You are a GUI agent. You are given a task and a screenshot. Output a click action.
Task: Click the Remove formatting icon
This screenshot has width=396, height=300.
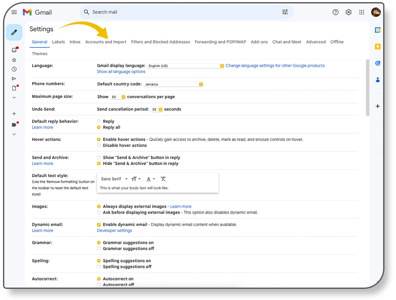(163, 179)
